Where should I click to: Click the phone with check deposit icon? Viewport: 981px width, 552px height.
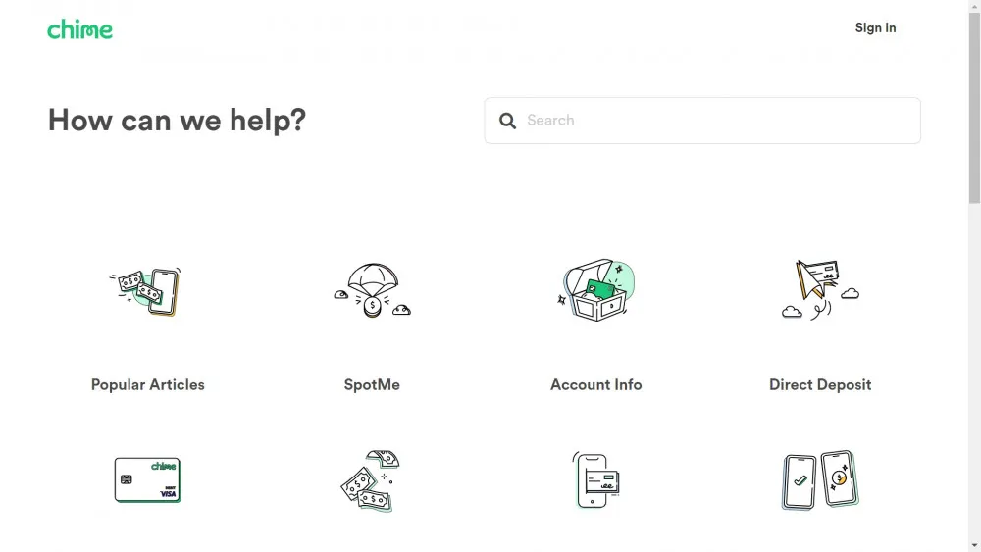595,480
